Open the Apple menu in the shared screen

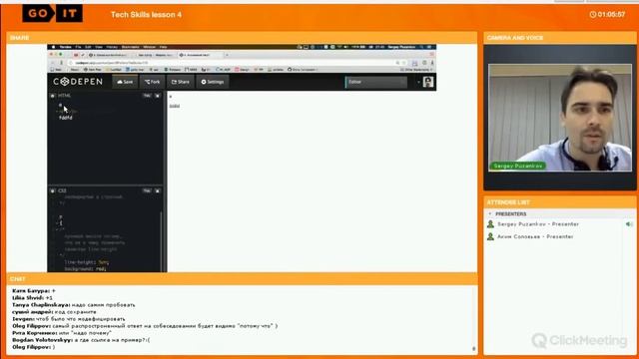click(53, 47)
